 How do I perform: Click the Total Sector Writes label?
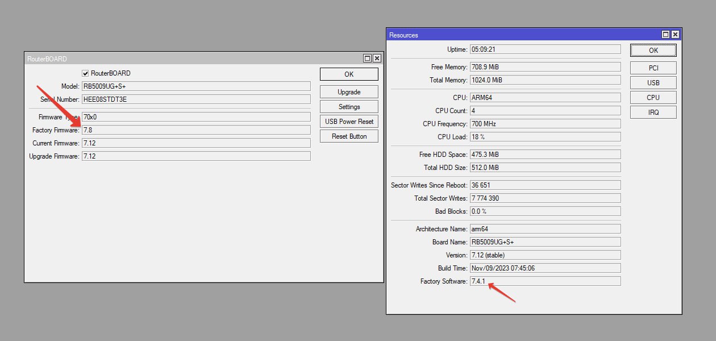[441, 198]
